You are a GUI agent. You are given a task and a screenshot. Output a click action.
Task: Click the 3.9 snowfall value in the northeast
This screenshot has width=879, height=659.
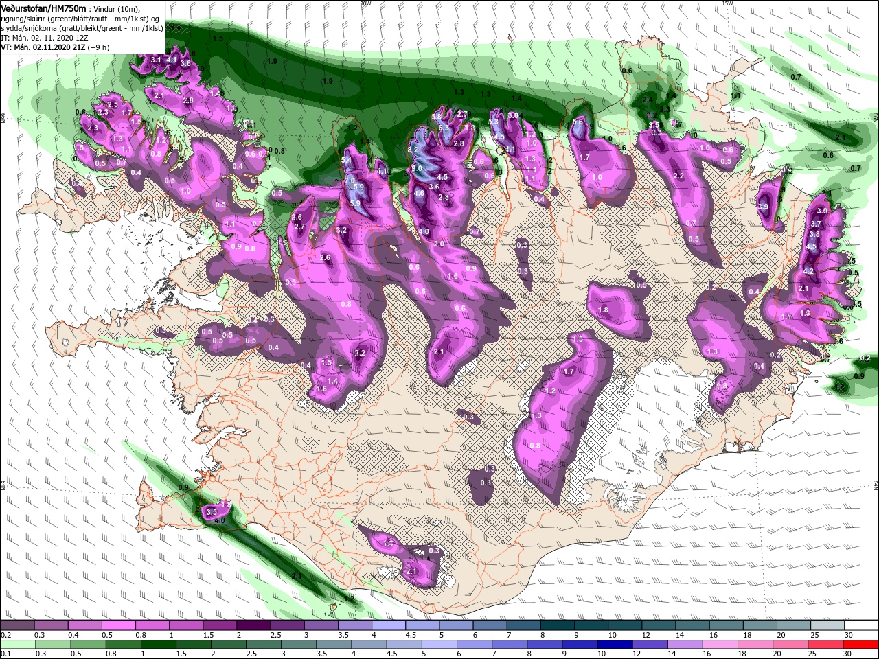tap(763, 207)
